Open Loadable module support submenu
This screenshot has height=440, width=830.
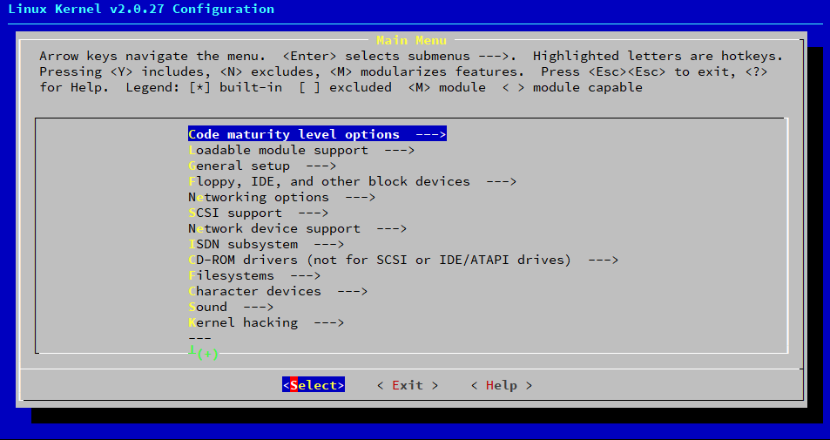(x=301, y=151)
